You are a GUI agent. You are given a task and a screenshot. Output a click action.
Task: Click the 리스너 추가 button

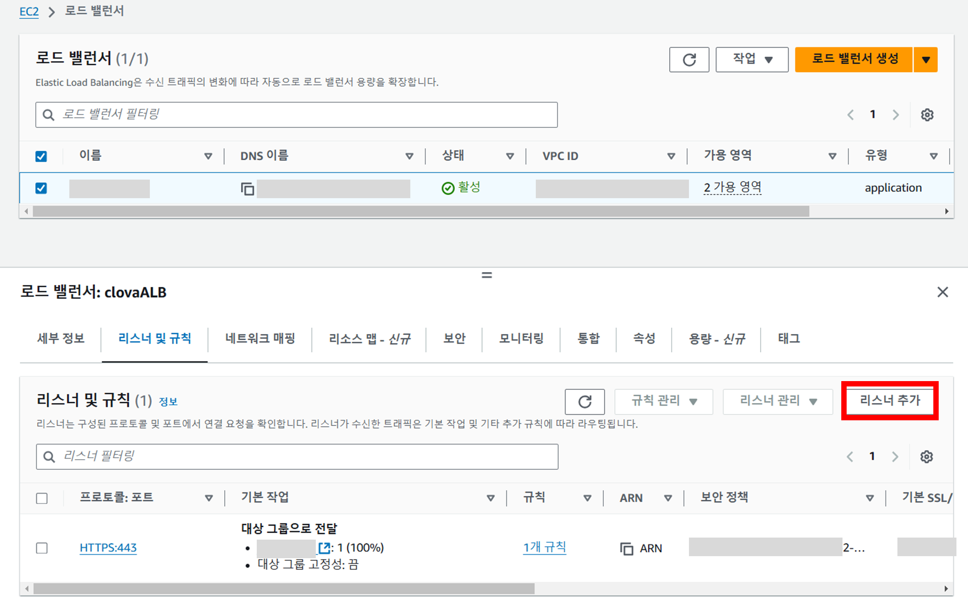point(890,400)
